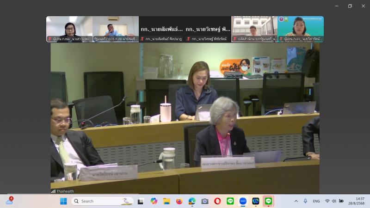Open the Camera app icon
The height and width of the screenshot is (208, 370).
click(x=205, y=201)
